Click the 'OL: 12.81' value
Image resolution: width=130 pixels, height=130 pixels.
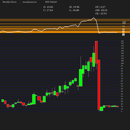click(101, 14)
